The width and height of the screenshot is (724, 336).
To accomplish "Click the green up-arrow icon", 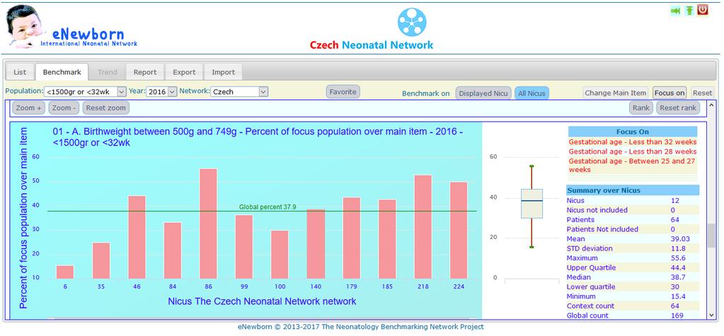I will pyautogui.click(x=689, y=11).
